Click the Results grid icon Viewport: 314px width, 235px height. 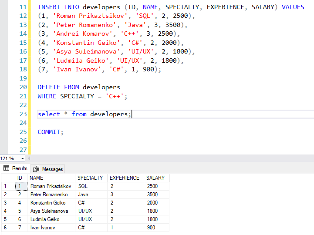(x=7, y=168)
